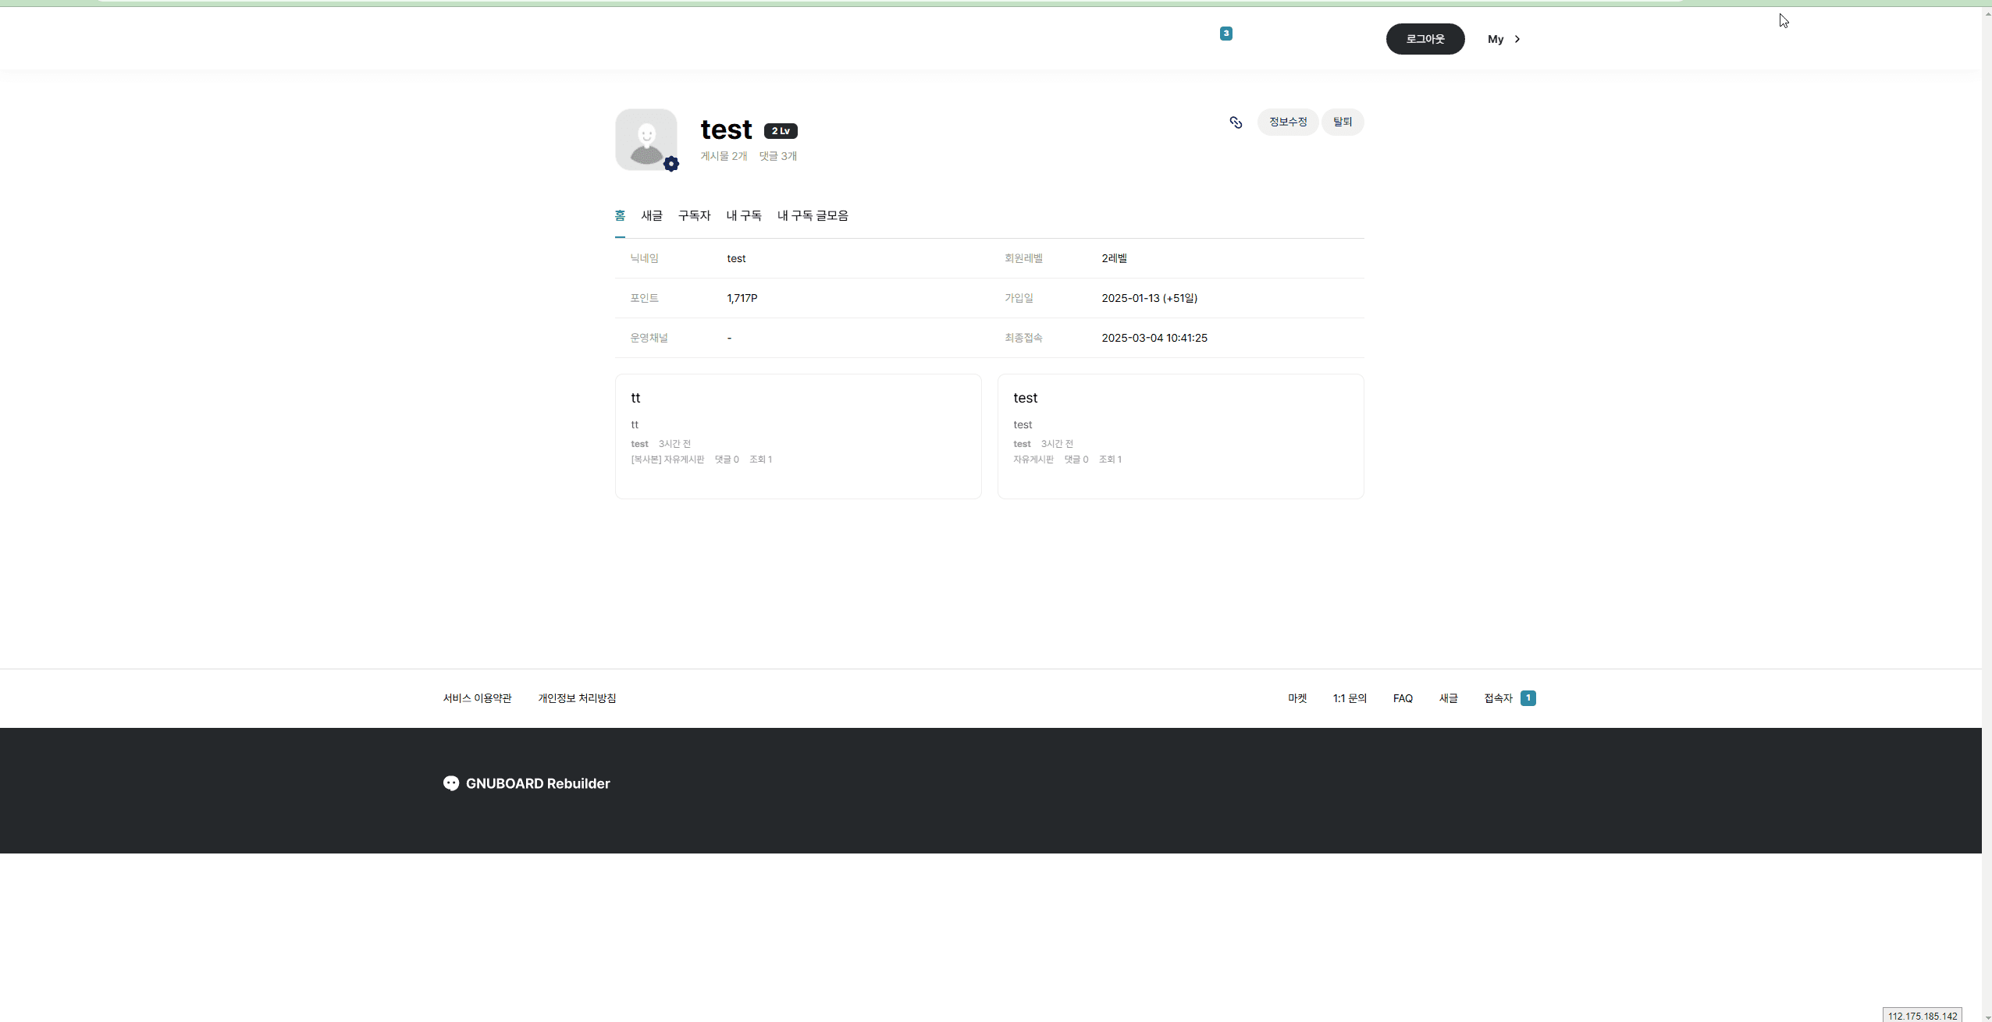Select the 내 구독 tab
1992x1022 pixels.
click(744, 215)
